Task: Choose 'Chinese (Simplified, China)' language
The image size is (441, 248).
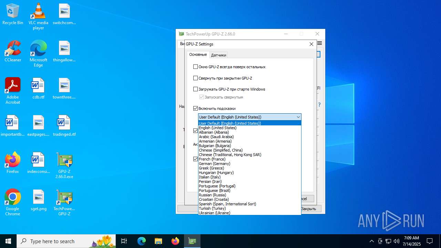Action: (x=250, y=150)
